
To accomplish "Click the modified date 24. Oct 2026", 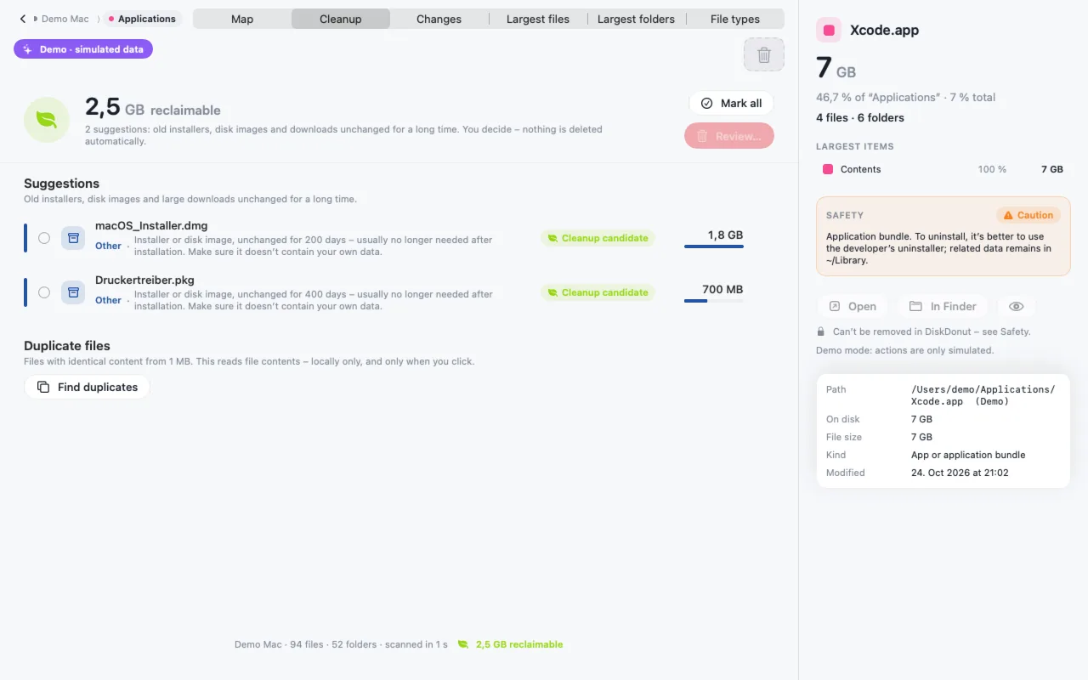I will tap(960, 473).
